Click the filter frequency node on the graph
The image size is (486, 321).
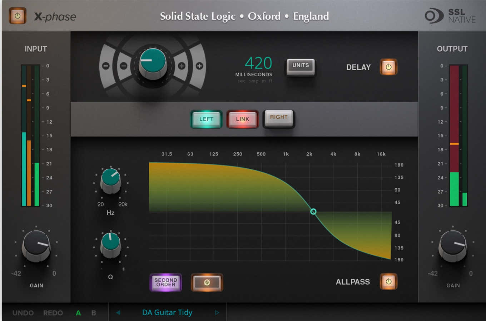(313, 212)
